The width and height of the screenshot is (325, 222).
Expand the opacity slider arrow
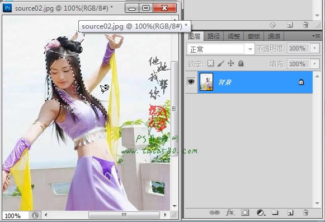click(314, 48)
